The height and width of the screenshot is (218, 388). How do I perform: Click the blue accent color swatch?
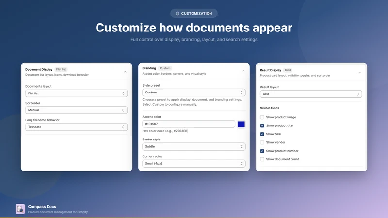point(241,125)
